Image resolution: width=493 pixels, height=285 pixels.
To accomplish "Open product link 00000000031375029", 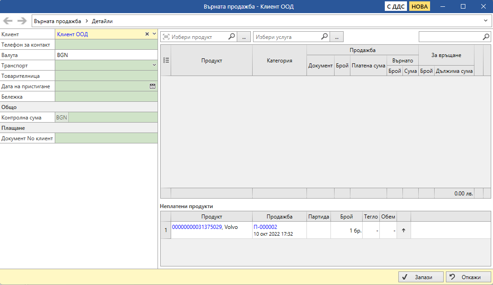I will 197,227.
